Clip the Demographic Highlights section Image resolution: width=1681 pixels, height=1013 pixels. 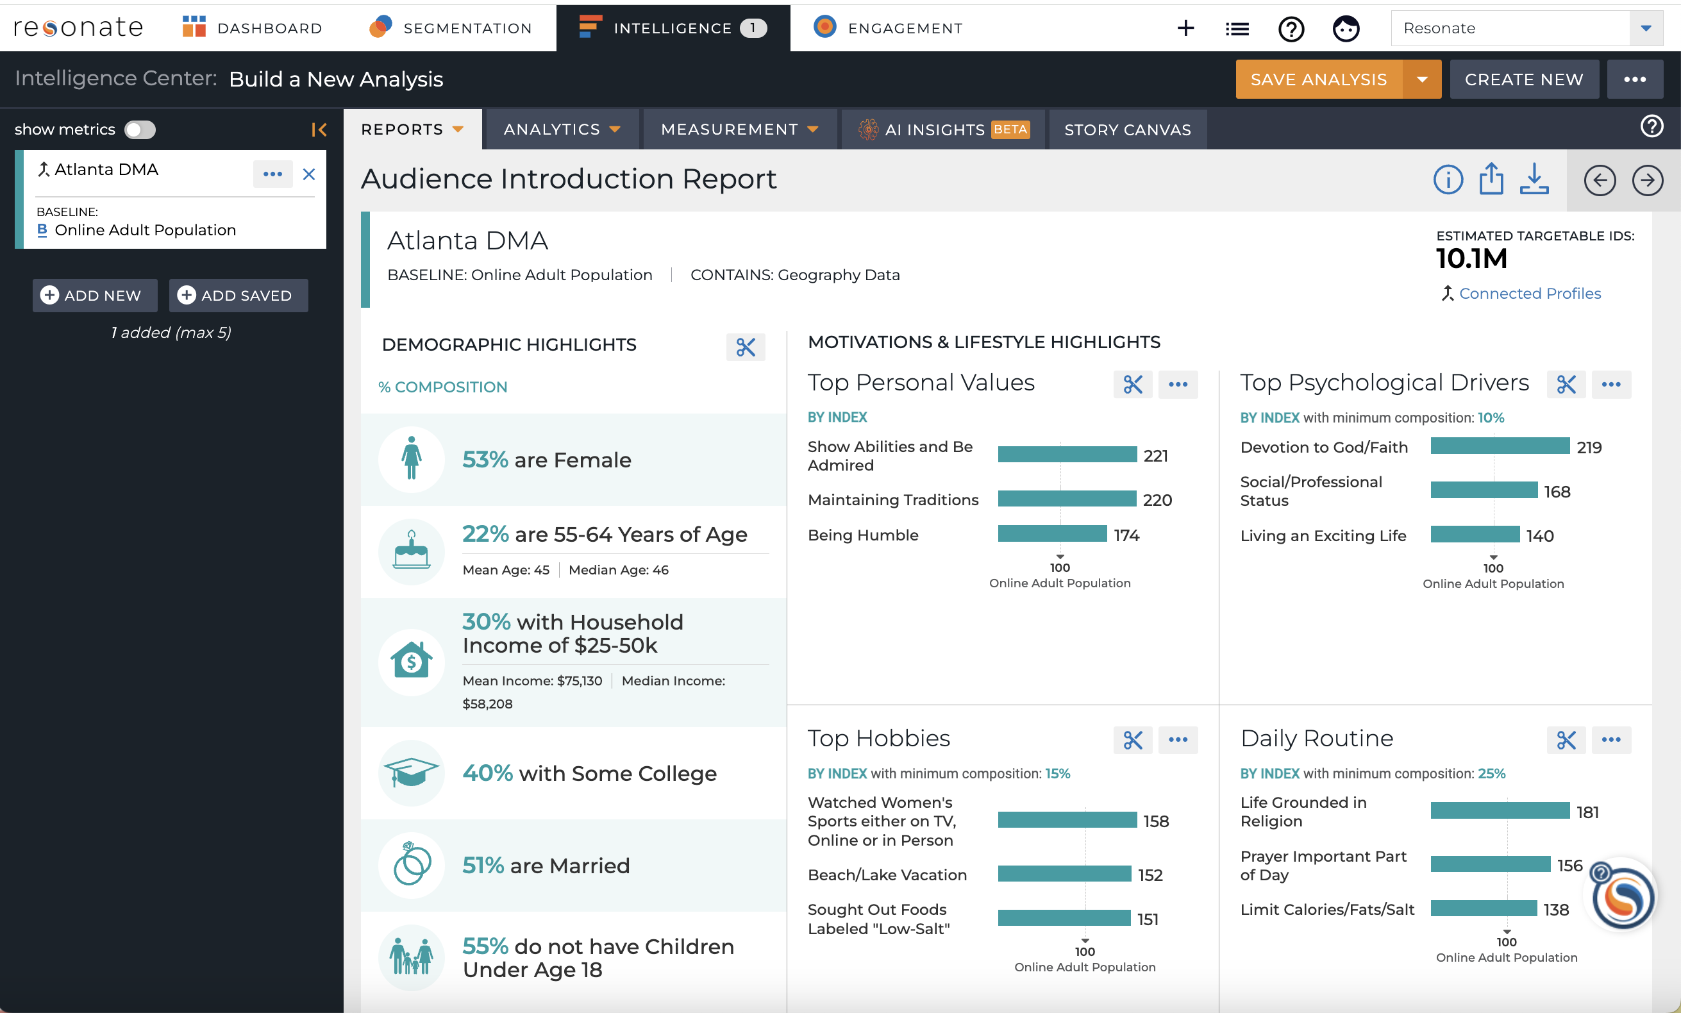coord(746,346)
